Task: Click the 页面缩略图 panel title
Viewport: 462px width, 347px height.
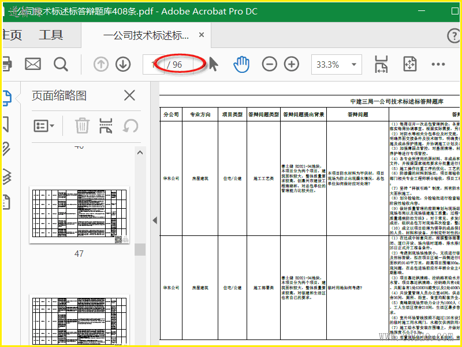Action: [x=59, y=95]
